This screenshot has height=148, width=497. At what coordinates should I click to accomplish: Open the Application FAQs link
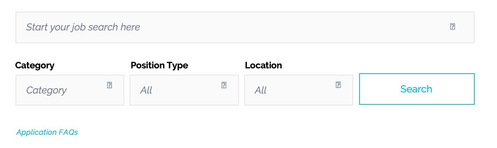47,132
